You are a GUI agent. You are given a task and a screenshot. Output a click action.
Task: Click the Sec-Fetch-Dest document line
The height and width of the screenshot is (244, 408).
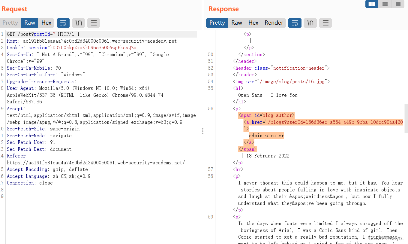tap(39, 149)
